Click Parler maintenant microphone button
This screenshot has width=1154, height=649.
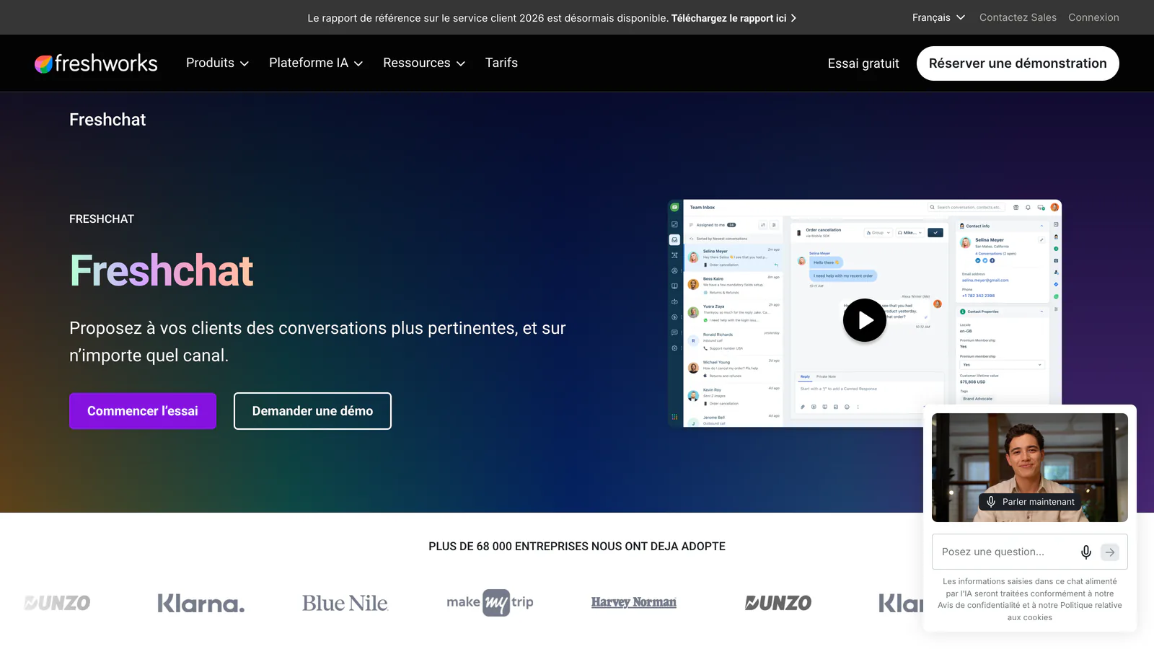click(x=1030, y=502)
